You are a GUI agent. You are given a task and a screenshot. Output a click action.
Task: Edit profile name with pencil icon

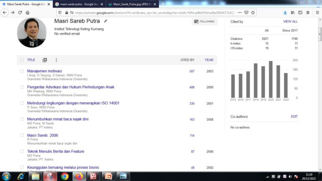pos(106,21)
